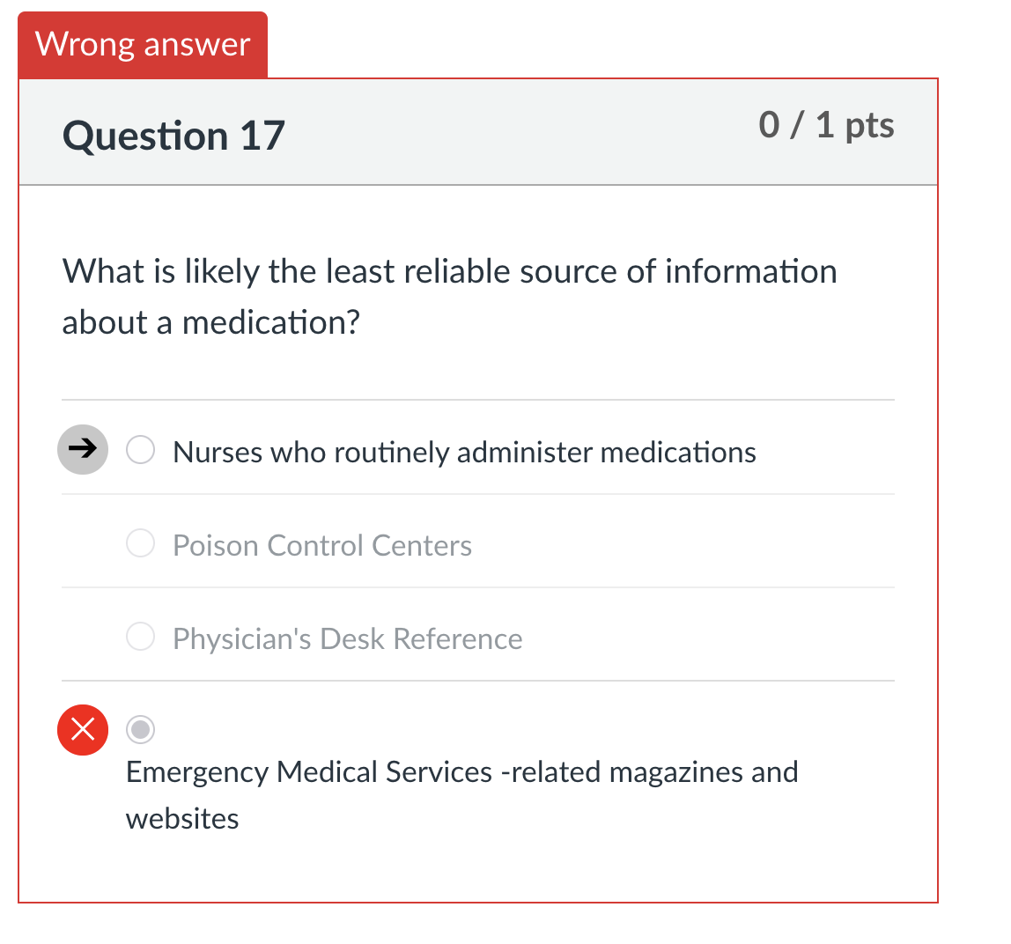
Task: Click the '0 / 1 pts' score
Action: coord(825,125)
